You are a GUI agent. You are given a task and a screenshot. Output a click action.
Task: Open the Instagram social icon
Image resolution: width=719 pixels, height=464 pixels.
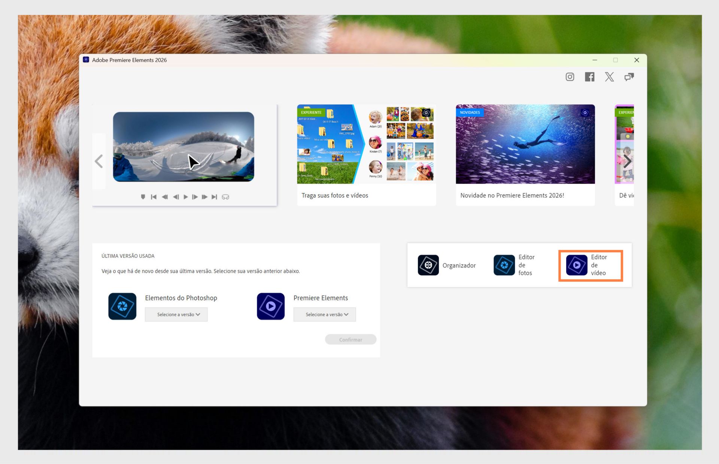tap(570, 77)
